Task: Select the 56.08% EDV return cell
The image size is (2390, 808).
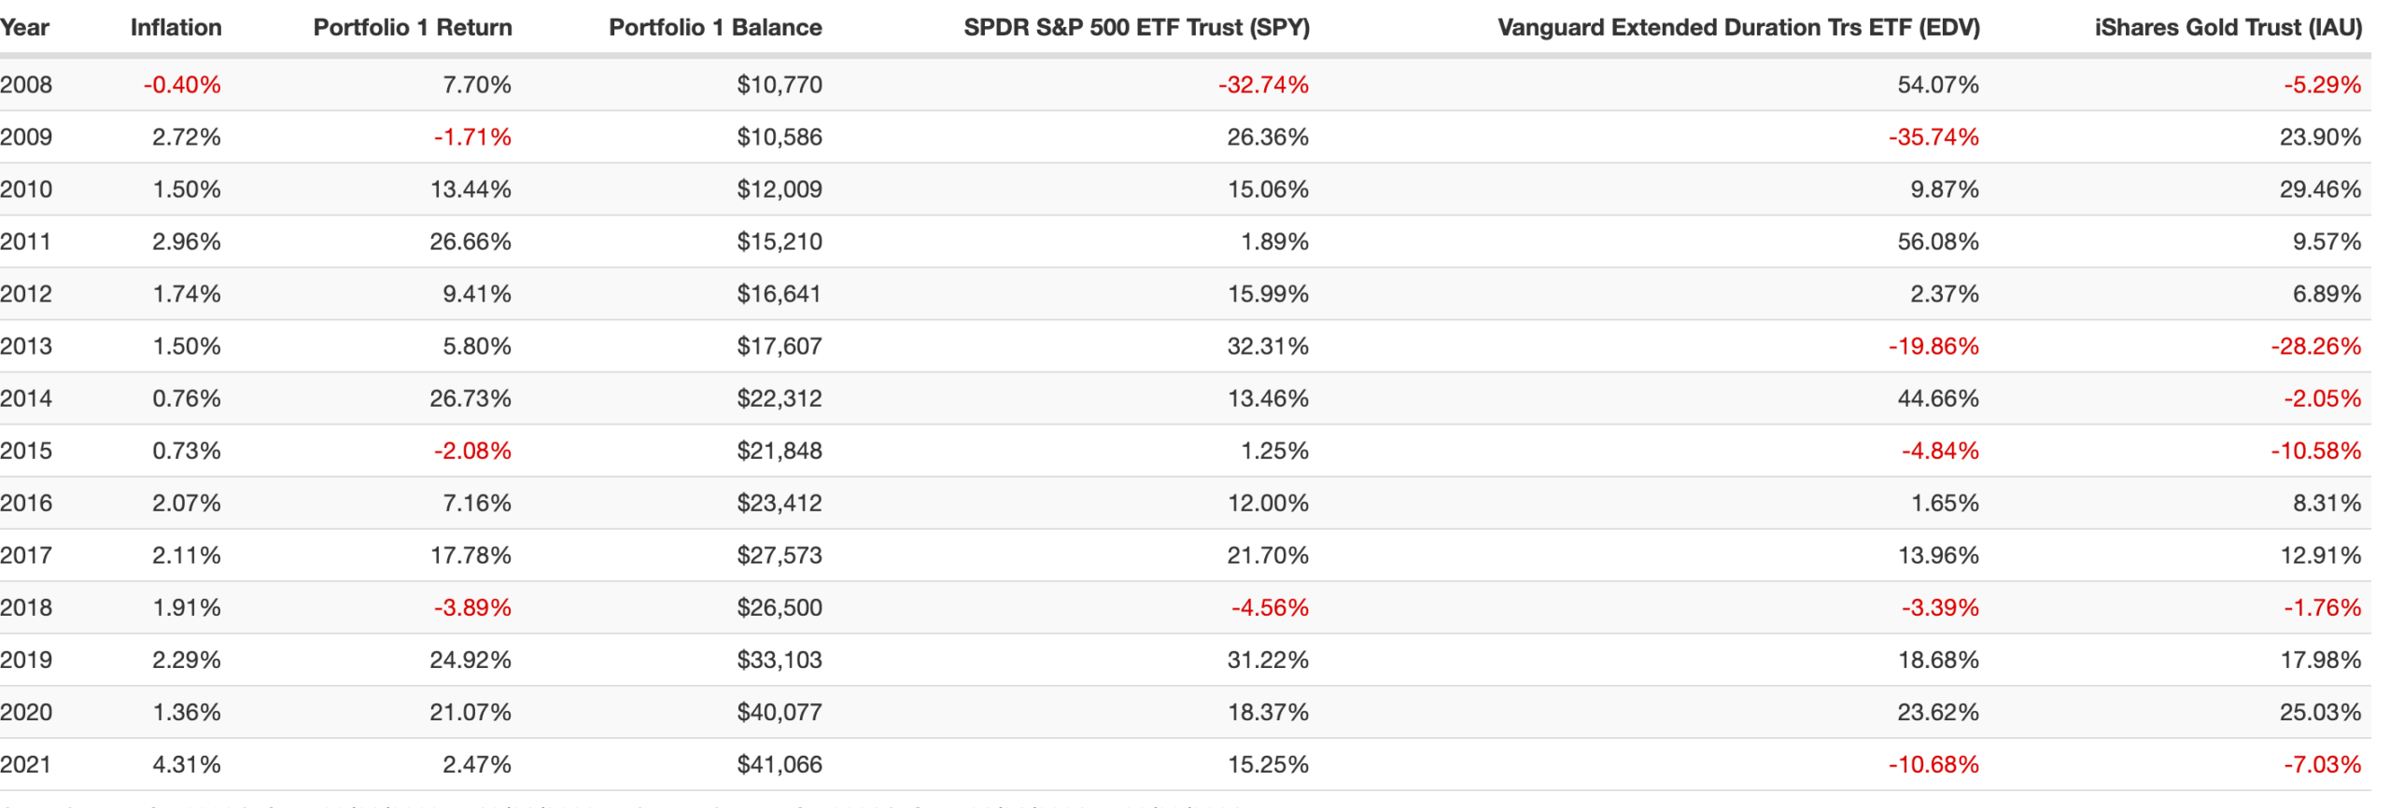Action: (1937, 242)
